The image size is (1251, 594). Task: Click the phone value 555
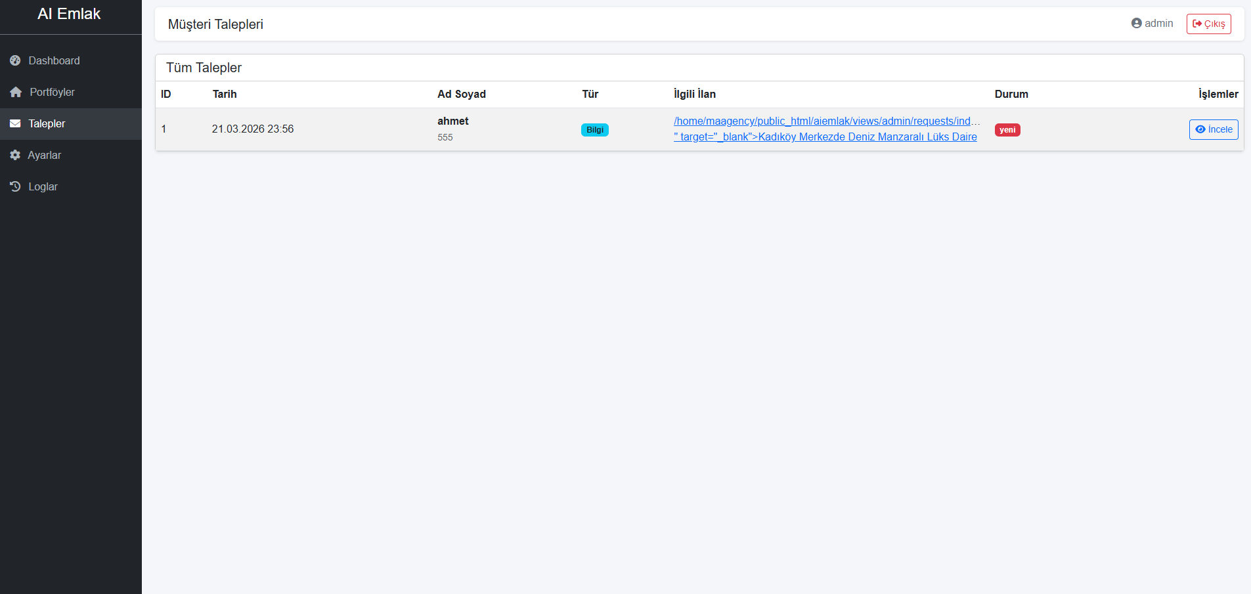[x=445, y=137]
